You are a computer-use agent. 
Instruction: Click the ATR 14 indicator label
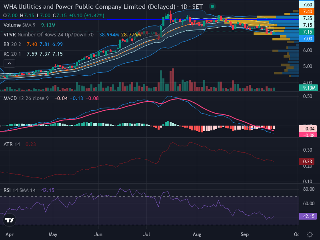12,144
